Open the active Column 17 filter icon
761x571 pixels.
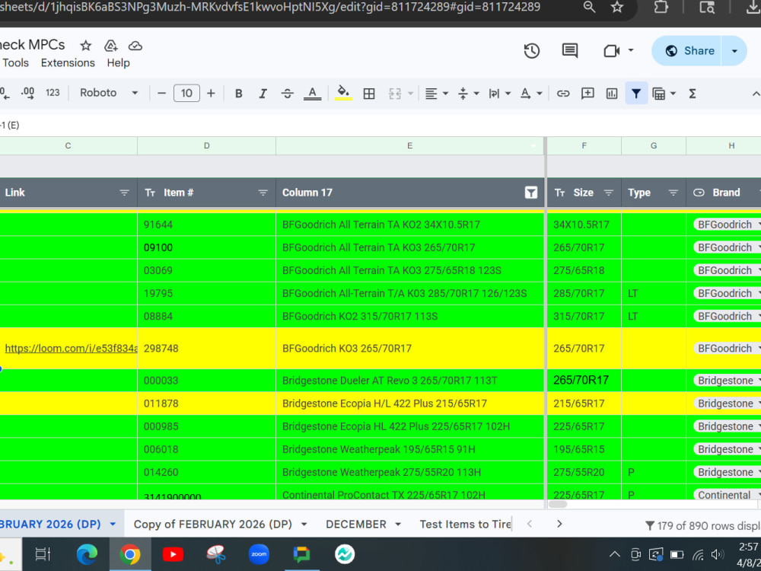(x=531, y=193)
